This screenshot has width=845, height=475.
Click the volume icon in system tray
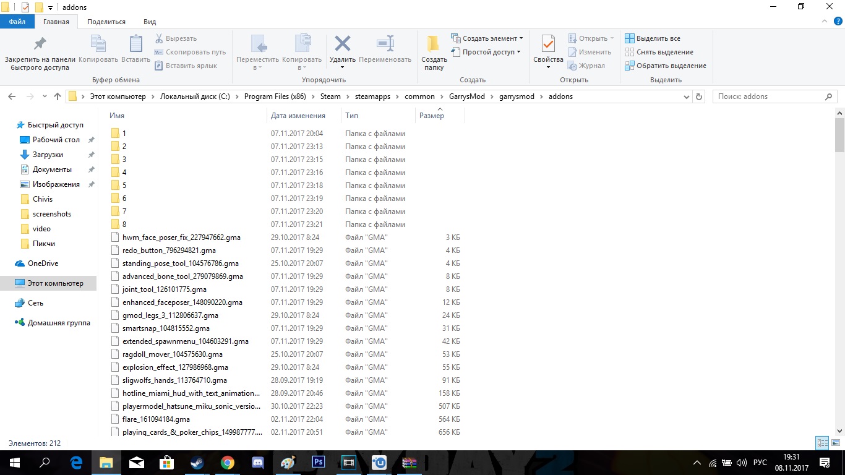pyautogui.click(x=741, y=463)
